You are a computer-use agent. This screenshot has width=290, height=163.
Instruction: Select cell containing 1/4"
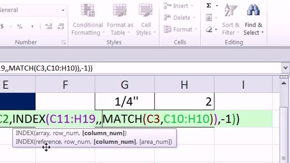click(125, 101)
